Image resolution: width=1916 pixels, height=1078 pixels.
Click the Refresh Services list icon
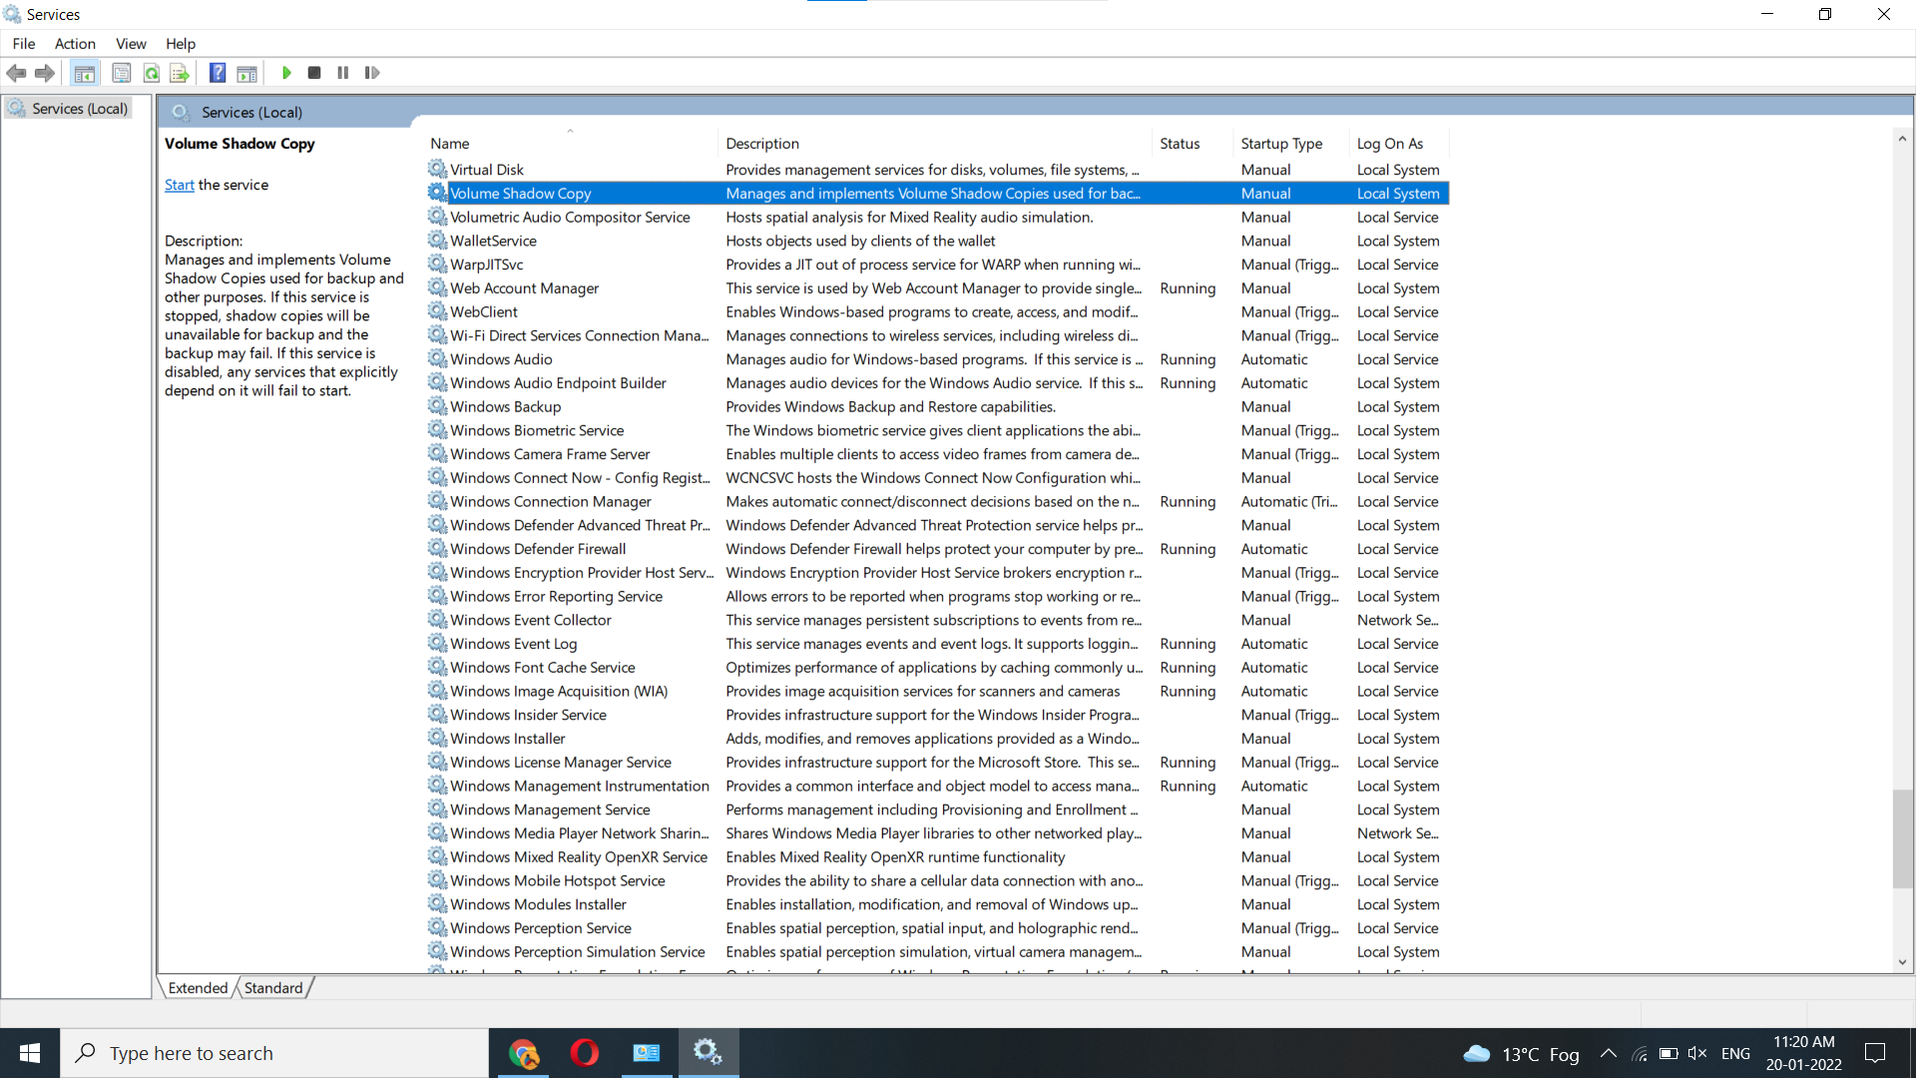(x=149, y=73)
